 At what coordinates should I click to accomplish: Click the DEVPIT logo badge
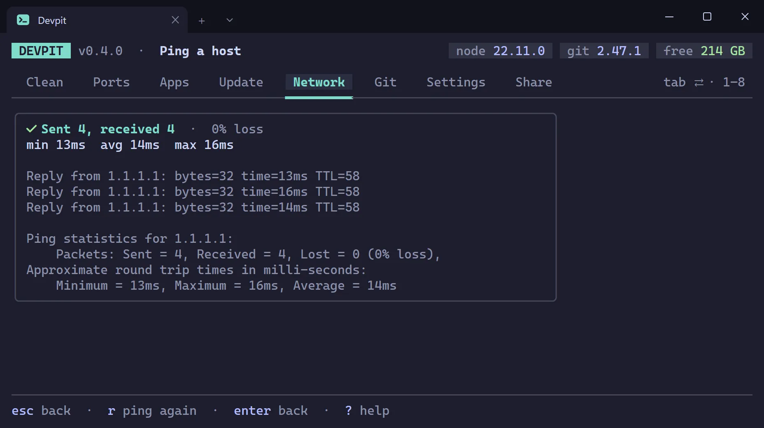coord(41,51)
